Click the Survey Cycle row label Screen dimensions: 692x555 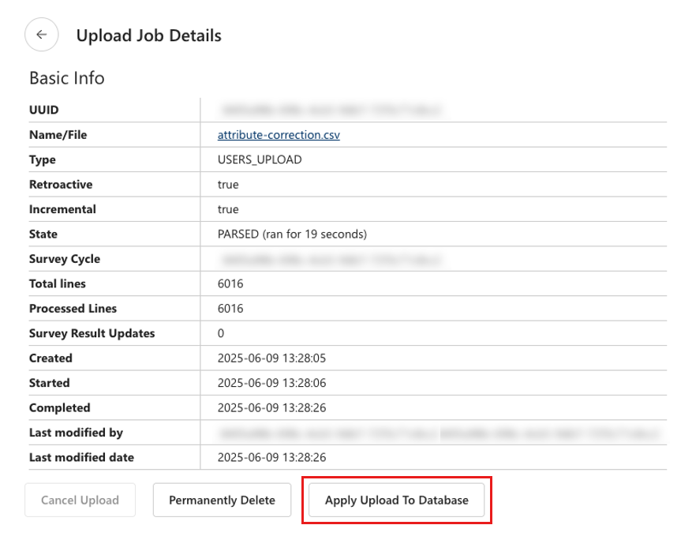(x=65, y=259)
